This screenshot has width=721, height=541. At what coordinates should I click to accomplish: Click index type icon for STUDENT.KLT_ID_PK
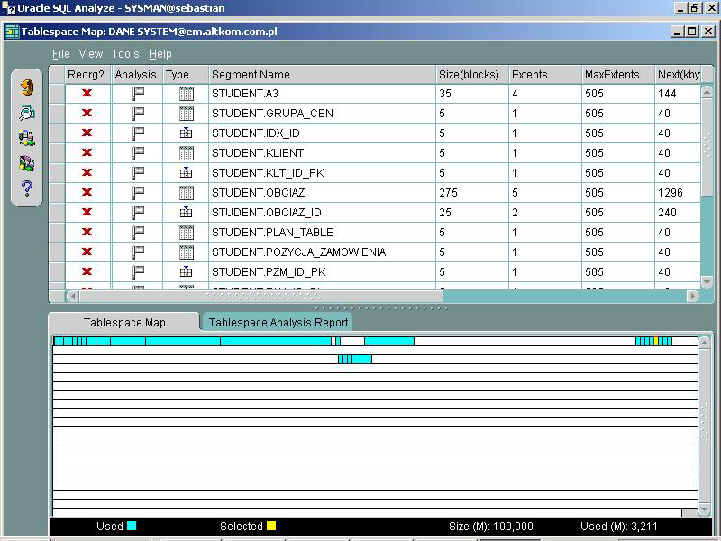pos(186,172)
